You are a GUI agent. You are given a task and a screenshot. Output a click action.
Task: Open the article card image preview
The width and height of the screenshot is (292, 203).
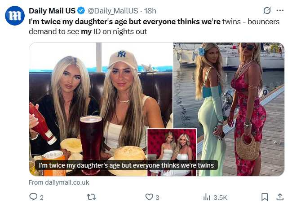157,109
